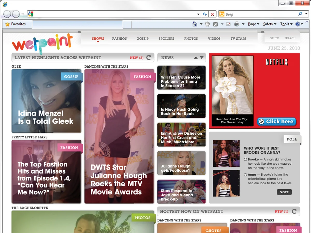Open DWTS Star Julianne Hough story card
311x233 pixels.
click(119, 136)
